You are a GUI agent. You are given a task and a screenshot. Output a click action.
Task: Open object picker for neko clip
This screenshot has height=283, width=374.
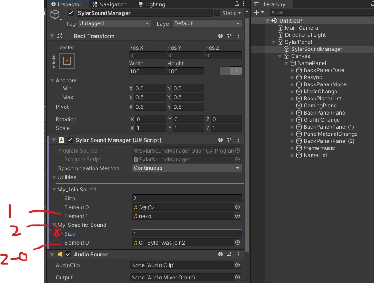238,216
